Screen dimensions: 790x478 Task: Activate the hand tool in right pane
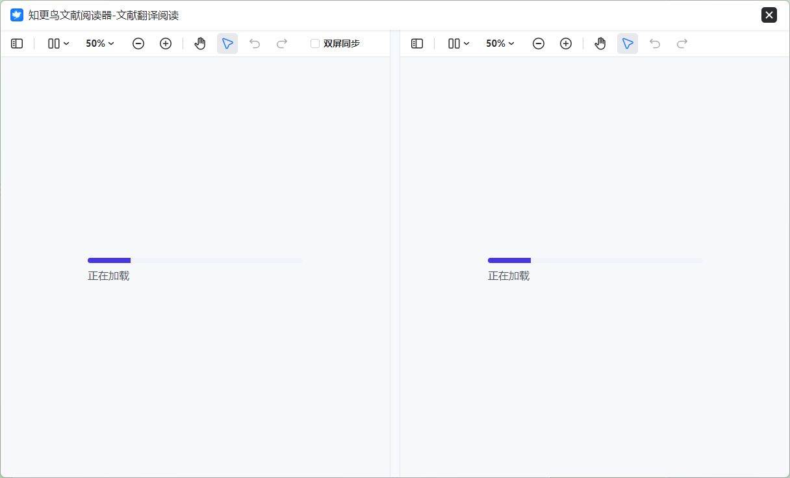(x=600, y=44)
